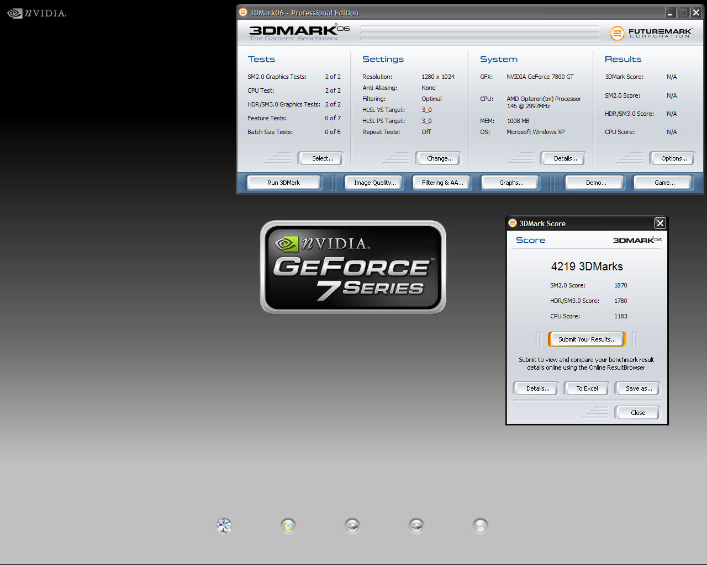Open the Select... tests button
The height and width of the screenshot is (565, 707).
pyautogui.click(x=321, y=158)
